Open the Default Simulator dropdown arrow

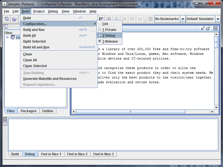click(x=218, y=19)
